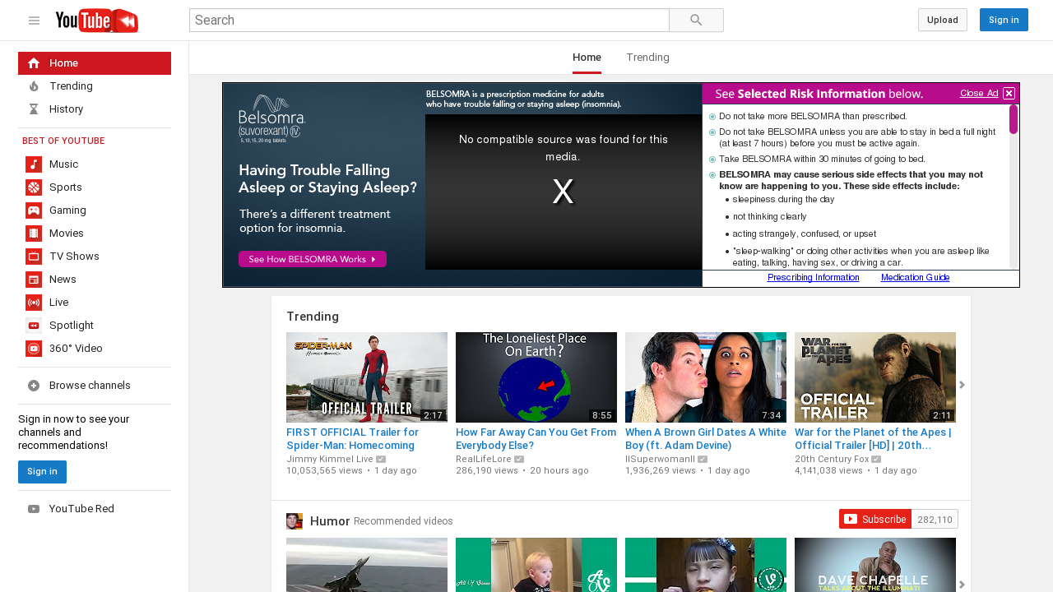This screenshot has width=1053, height=592.
Task: Show next Trending videos with arrow
Action: tap(962, 385)
